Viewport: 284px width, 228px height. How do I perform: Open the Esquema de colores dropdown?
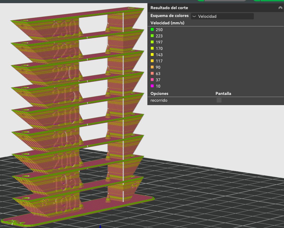click(x=222, y=16)
